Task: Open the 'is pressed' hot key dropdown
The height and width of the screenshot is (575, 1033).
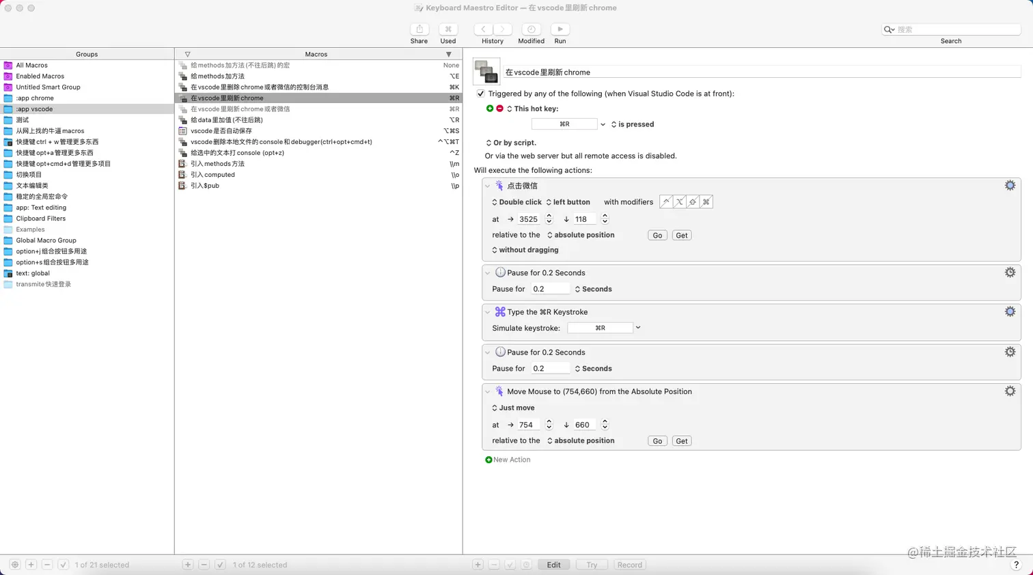Action: 633,124
